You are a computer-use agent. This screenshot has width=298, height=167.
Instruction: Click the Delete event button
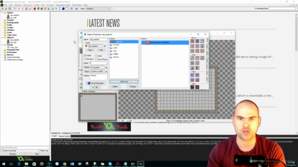(115, 87)
